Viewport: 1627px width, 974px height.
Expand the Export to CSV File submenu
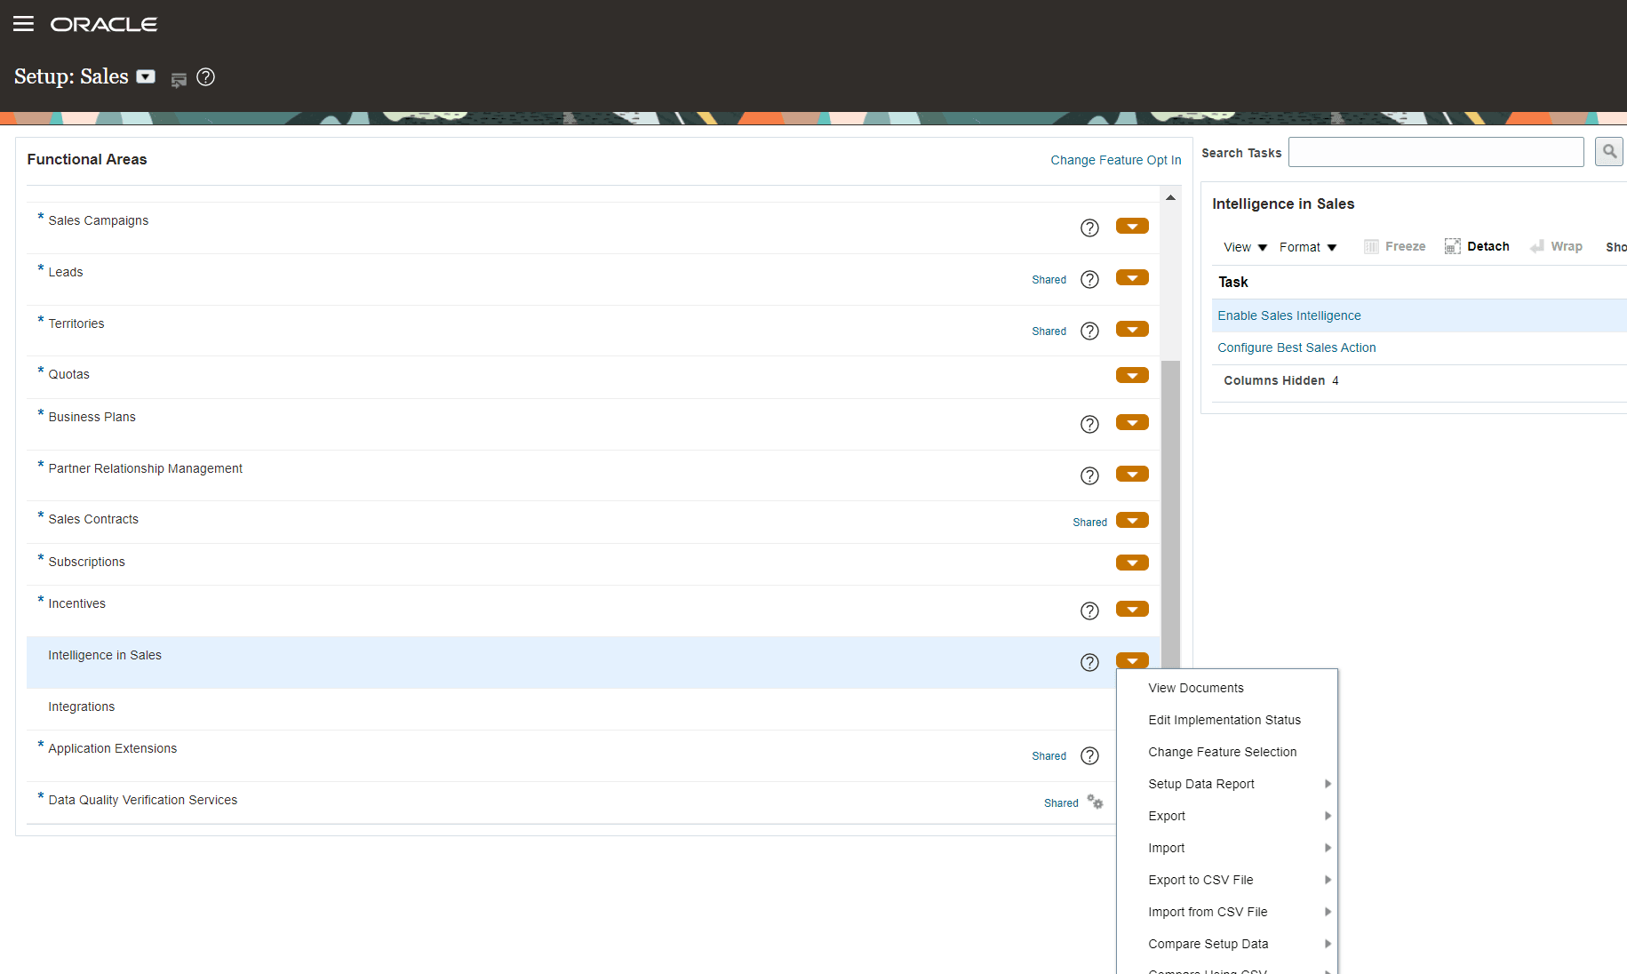point(1227,880)
